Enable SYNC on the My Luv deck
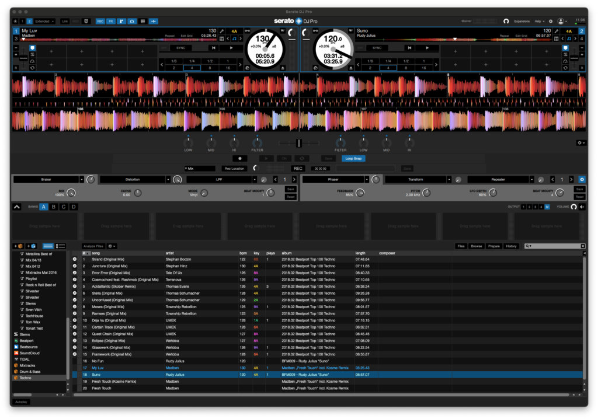 click(x=180, y=48)
